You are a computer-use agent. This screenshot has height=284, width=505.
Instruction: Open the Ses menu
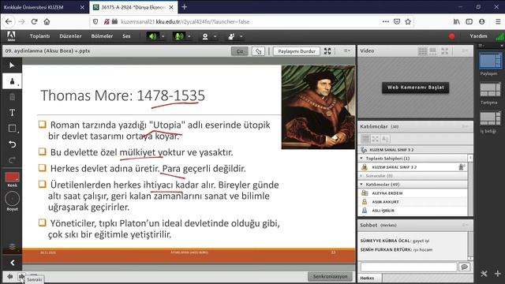pyautogui.click(x=126, y=36)
